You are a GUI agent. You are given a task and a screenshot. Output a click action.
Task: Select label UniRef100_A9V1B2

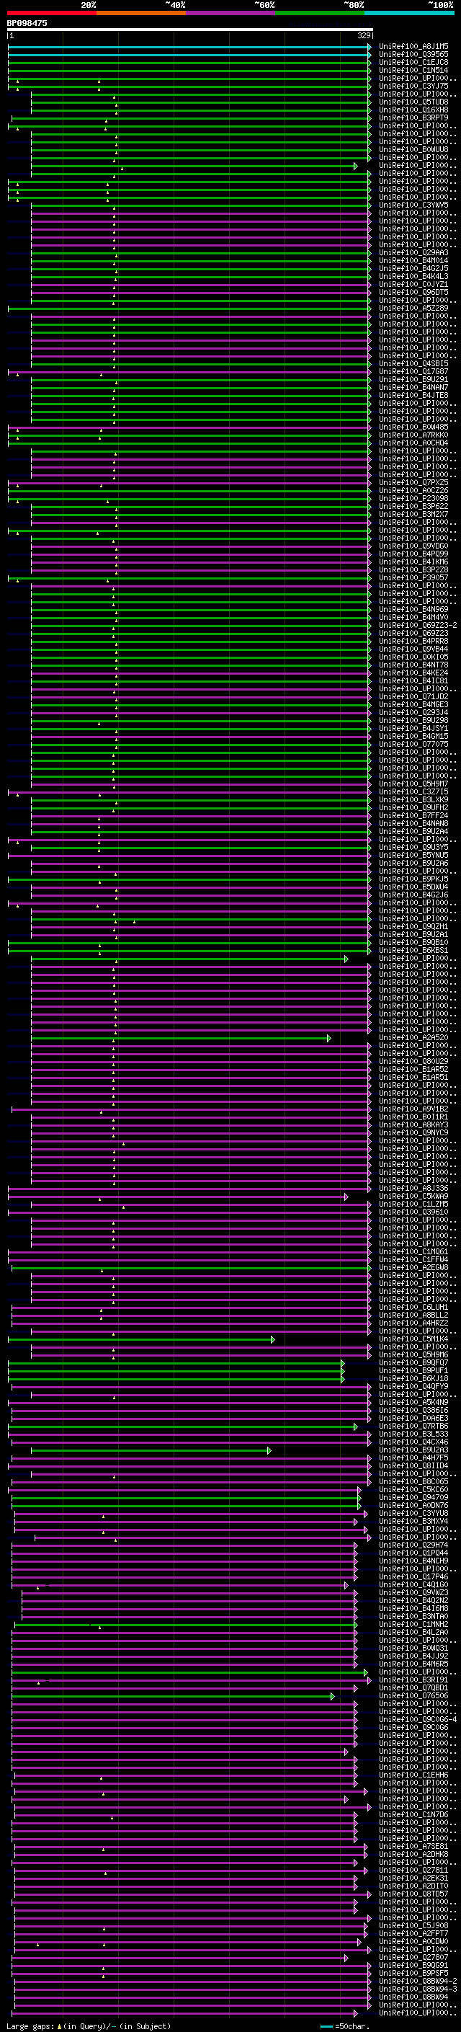click(x=413, y=1109)
